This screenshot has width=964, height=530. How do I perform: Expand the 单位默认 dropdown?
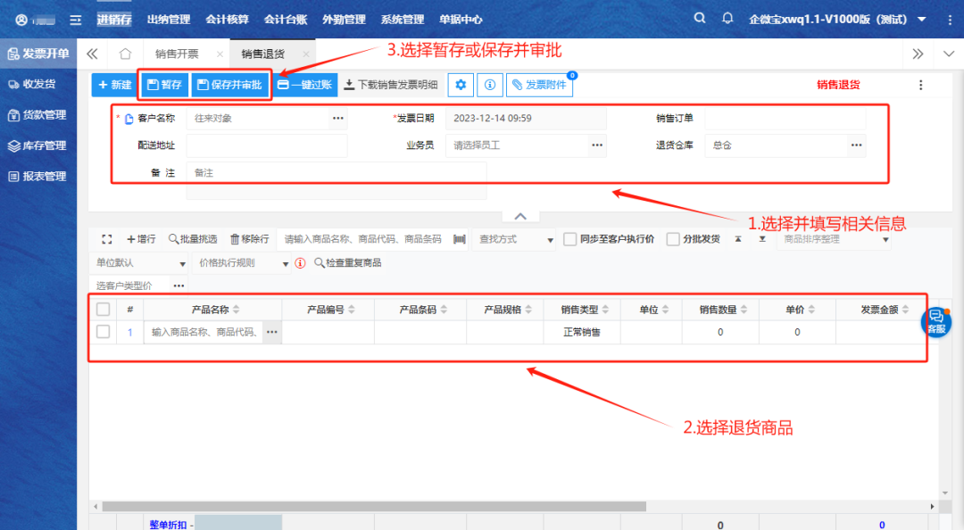tap(138, 263)
